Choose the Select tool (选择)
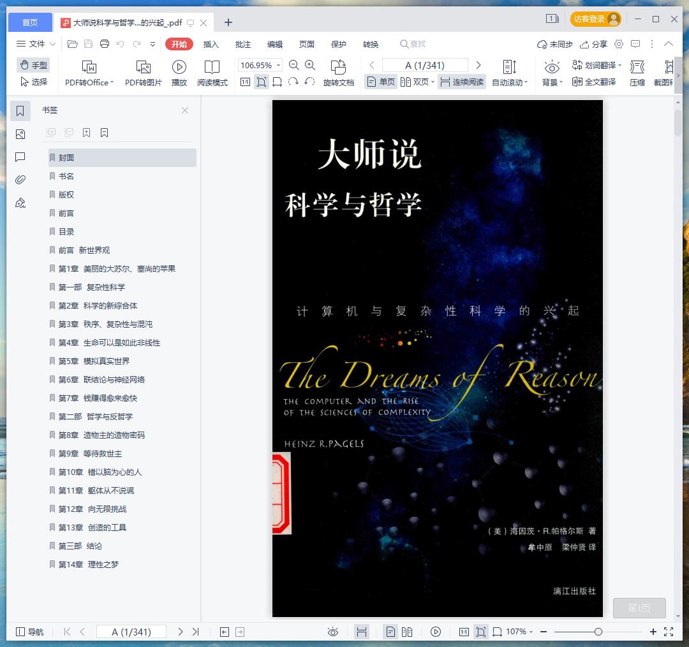 coord(33,82)
